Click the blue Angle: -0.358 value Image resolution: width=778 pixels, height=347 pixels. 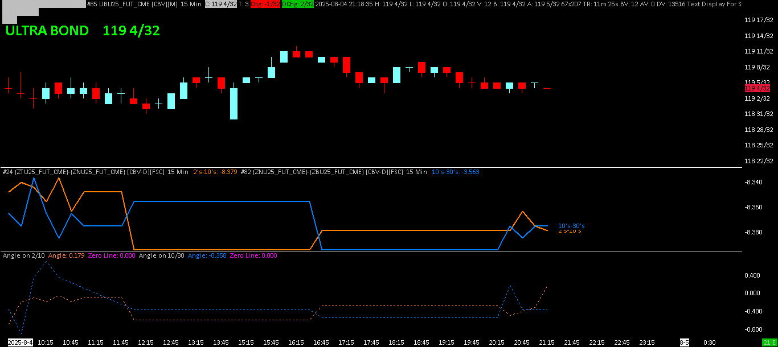(x=207, y=256)
